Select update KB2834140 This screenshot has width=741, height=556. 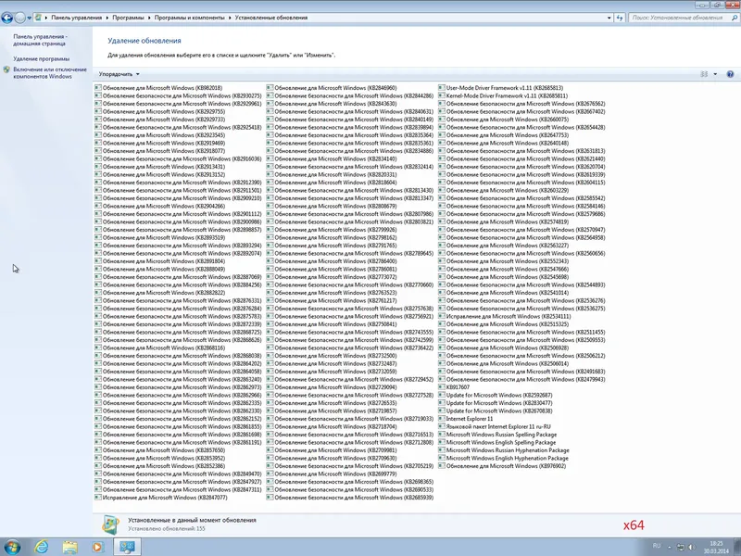332,158
